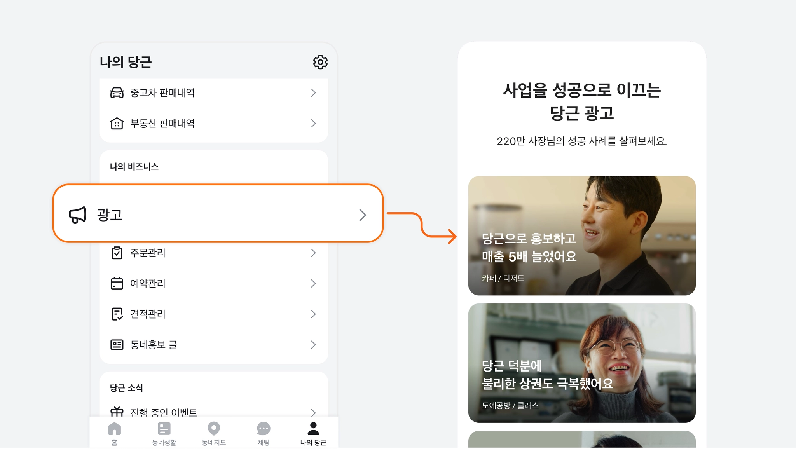796x450 pixels.
Task: Click the 나의 당근 page title
Action: click(x=126, y=62)
